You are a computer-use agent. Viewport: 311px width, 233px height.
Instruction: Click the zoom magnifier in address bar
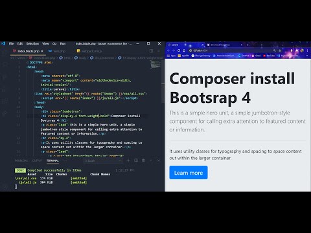[275, 50]
